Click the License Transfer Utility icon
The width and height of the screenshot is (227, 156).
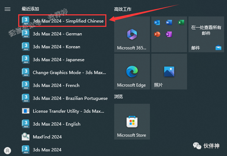tap(26, 111)
